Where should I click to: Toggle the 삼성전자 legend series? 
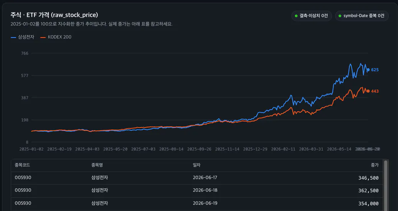[x=22, y=37]
